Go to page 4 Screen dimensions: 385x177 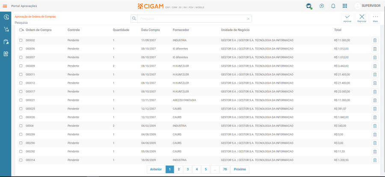pos(197,169)
